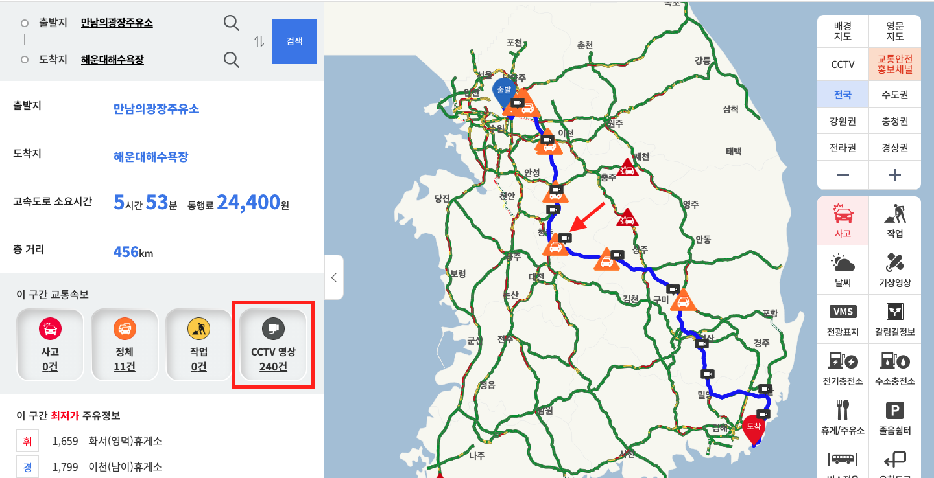
Task: Click red accident triangle near 영주
Action: pos(627,218)
